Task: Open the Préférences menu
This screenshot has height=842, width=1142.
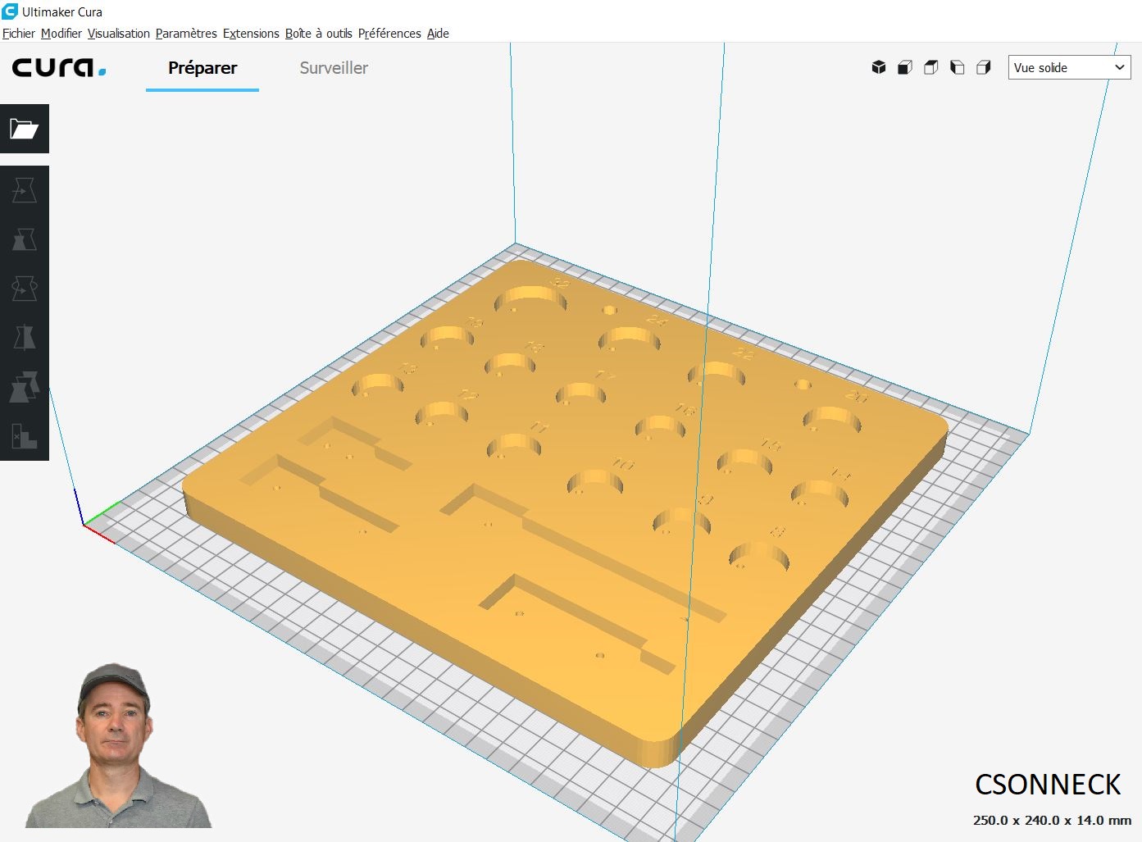Action: click(x=389, y=34)
